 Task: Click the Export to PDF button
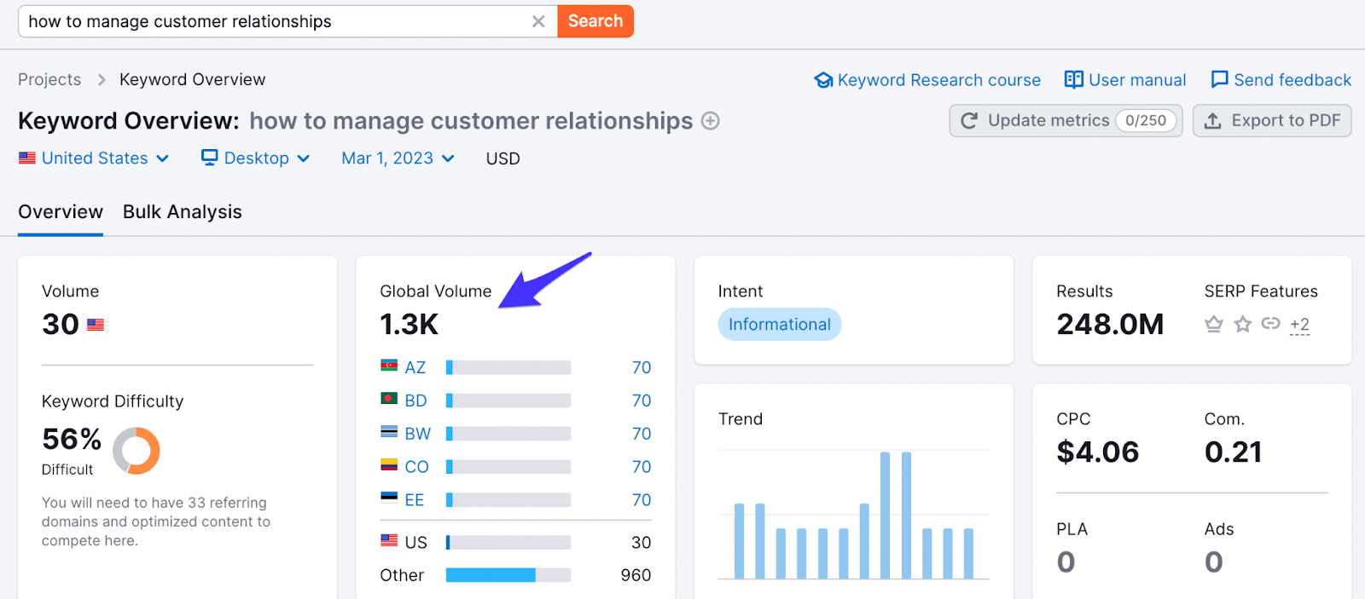point(1272,121)
